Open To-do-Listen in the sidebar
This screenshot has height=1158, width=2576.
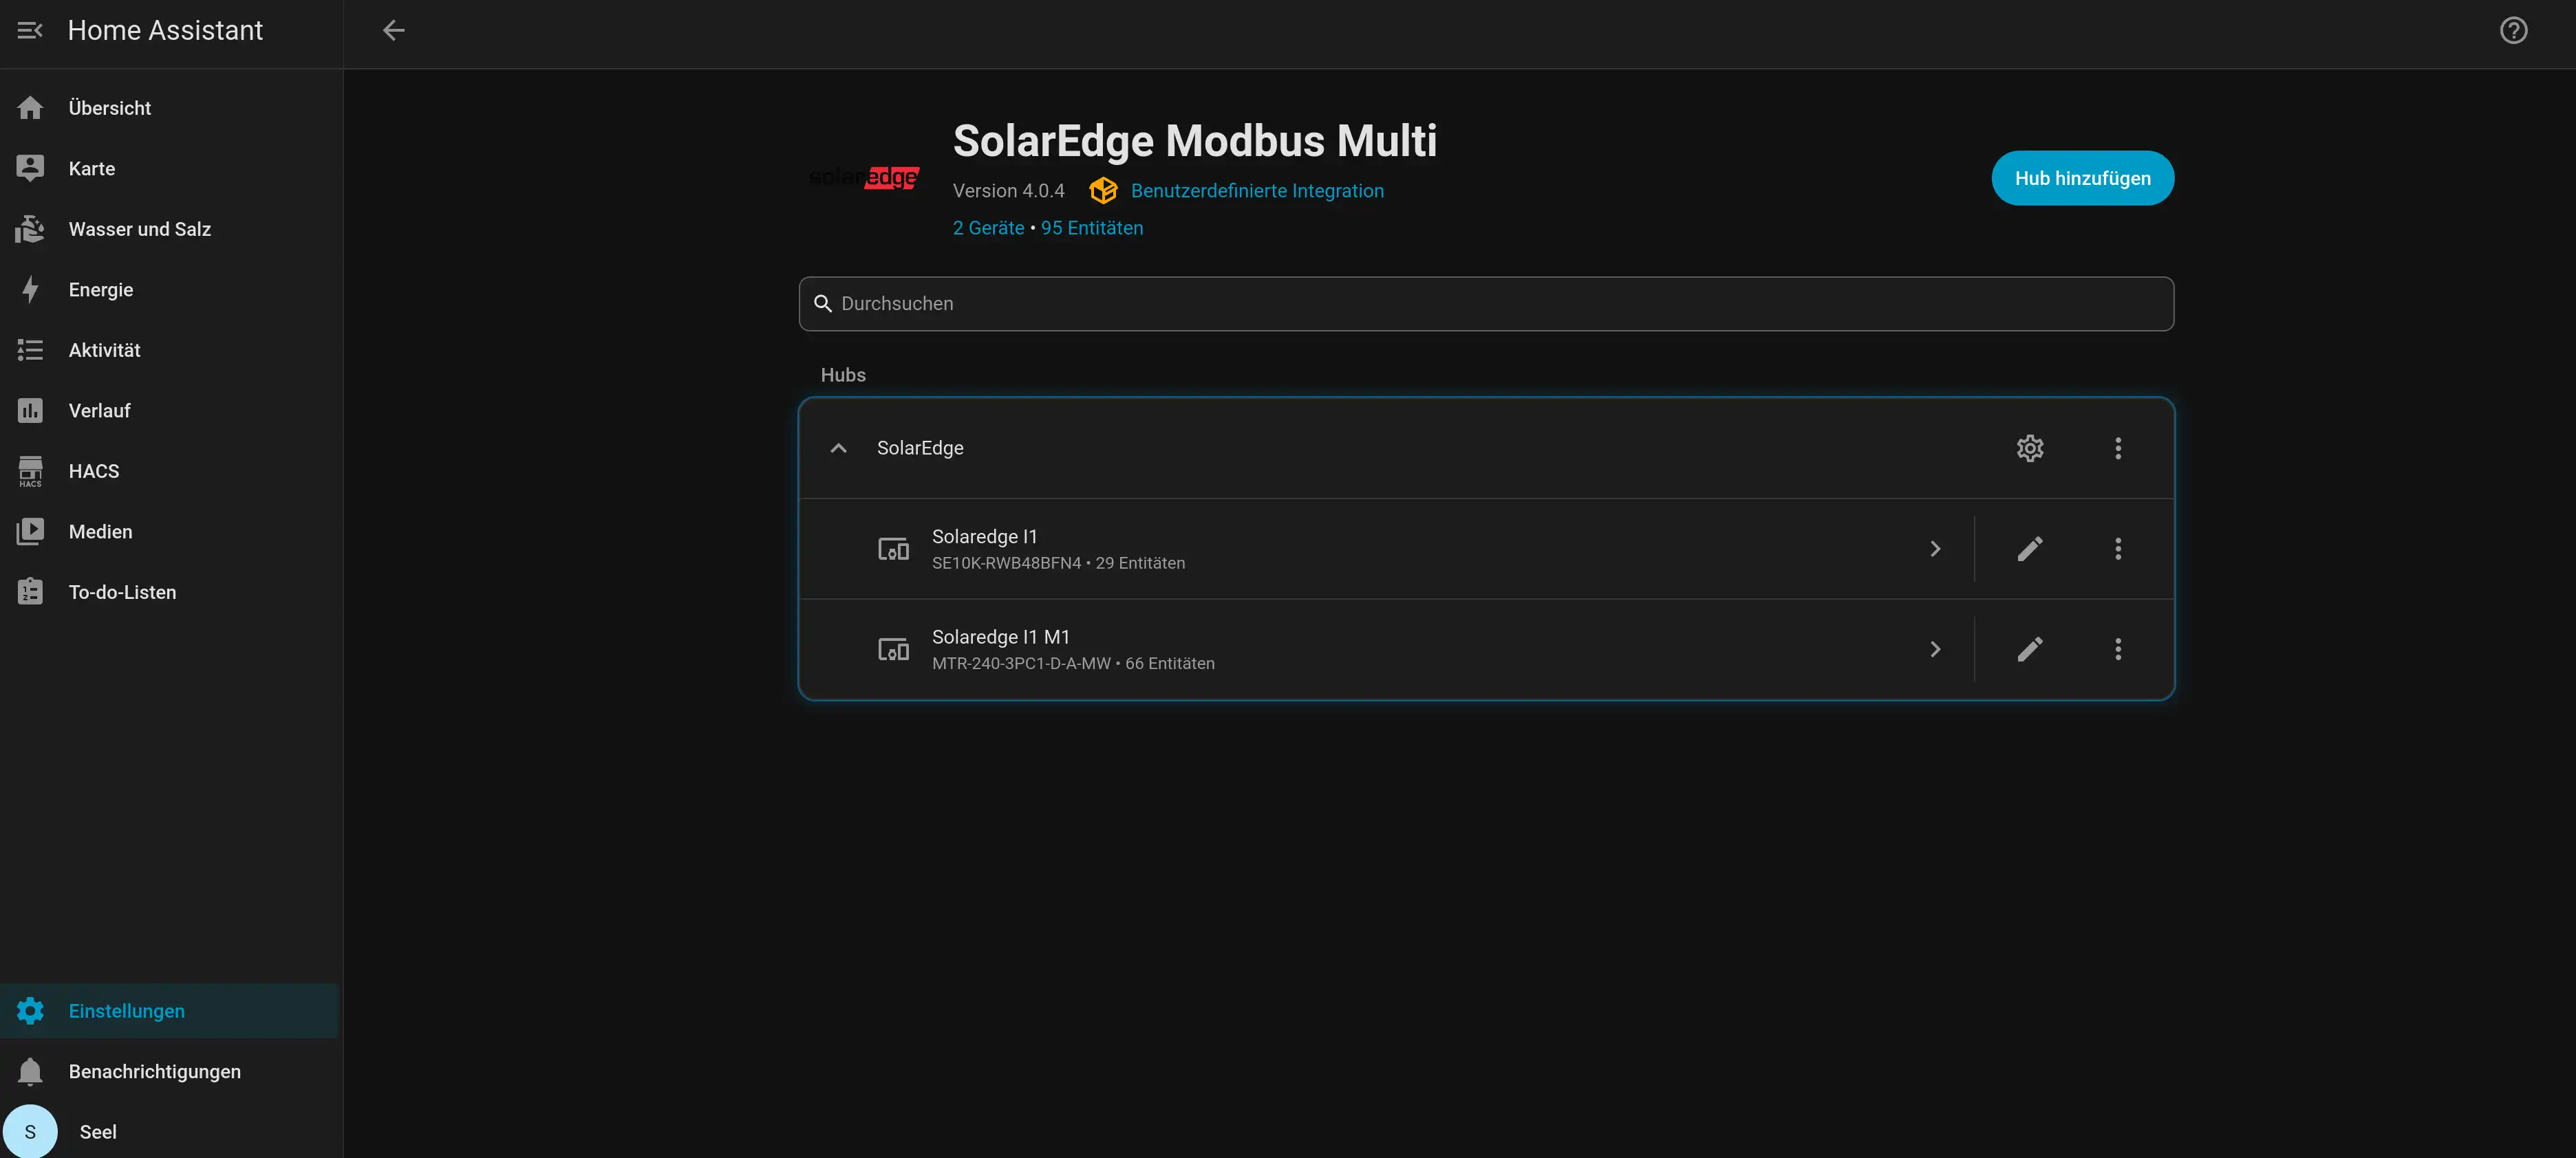tap(170, 593)
